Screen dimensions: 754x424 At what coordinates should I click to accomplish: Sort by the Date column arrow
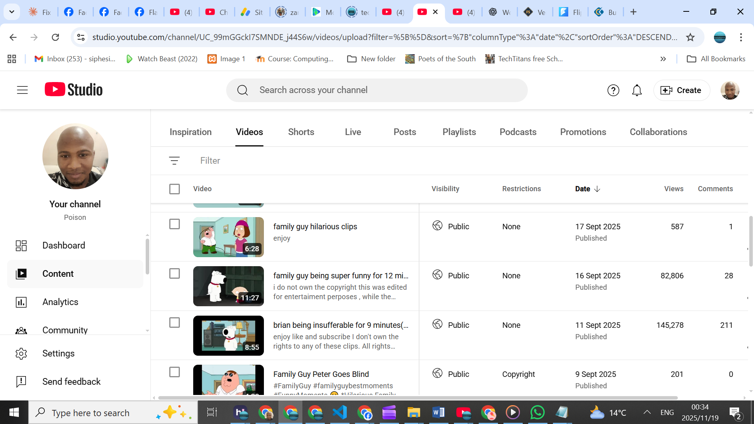click(x=597, y=189)
